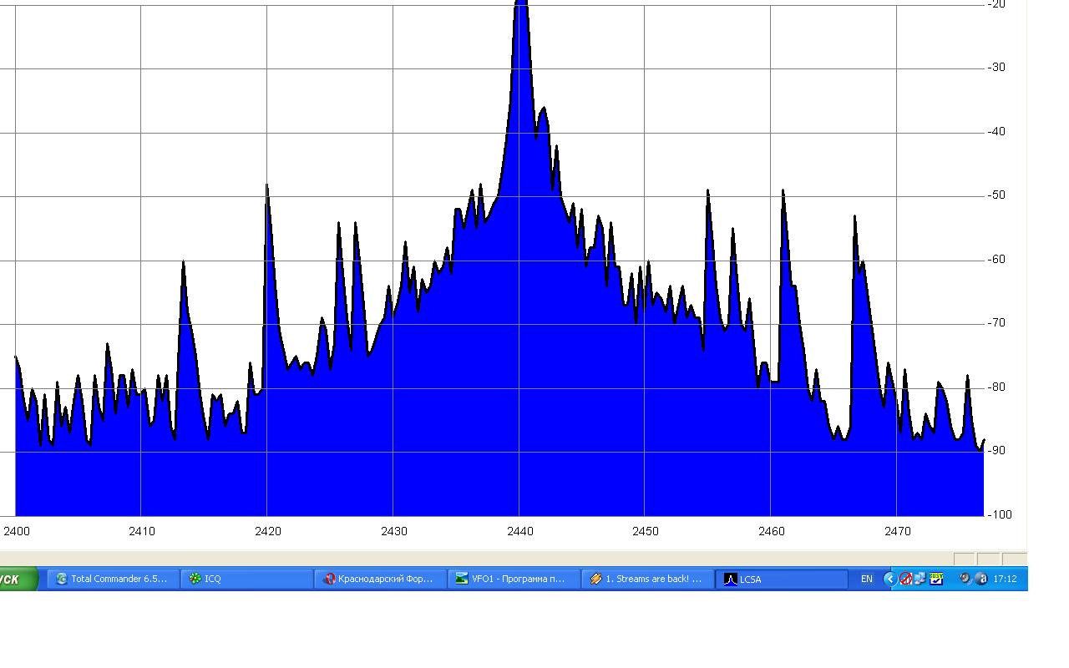Open the Start button on taskbar
1069x668 pixels.
click(18, 579)
